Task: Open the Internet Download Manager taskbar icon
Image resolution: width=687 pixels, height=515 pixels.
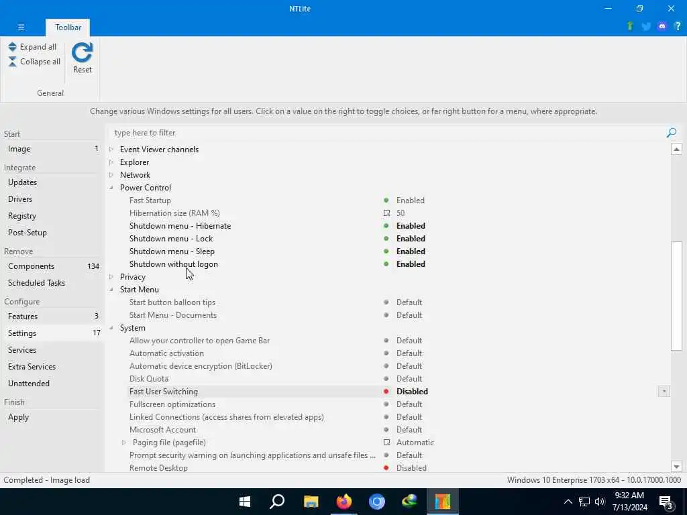Action: click(x=410, y=502)
